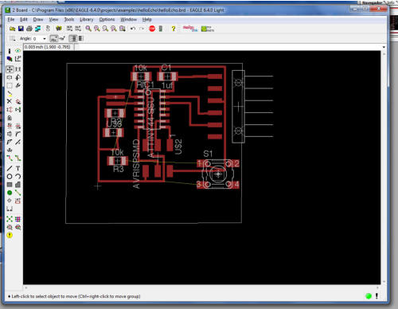
Task: Select the Circle tool
Action: (x=10, y=176)
